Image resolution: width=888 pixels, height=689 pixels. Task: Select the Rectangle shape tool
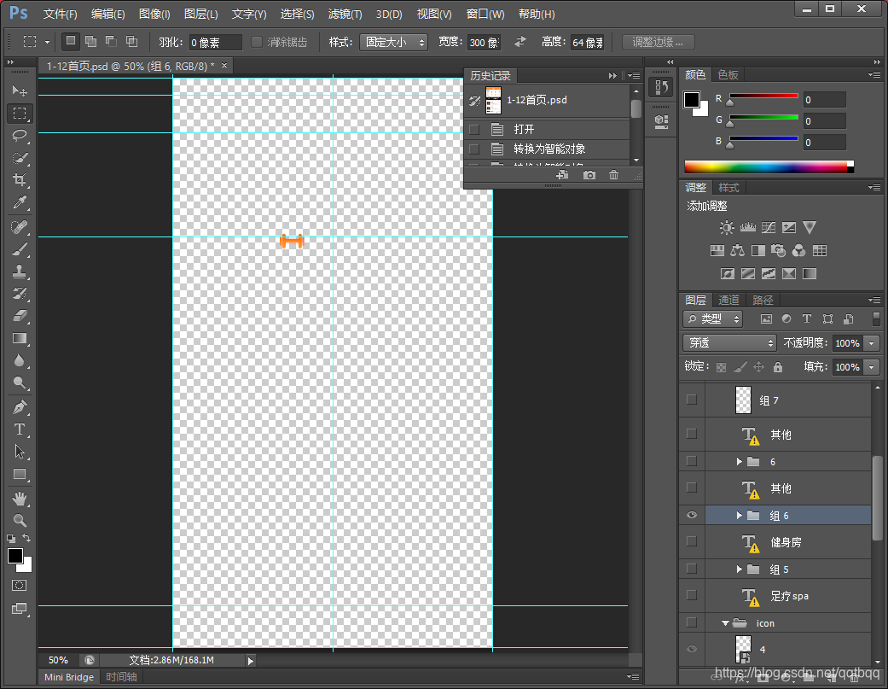click(x=20, y=474)
